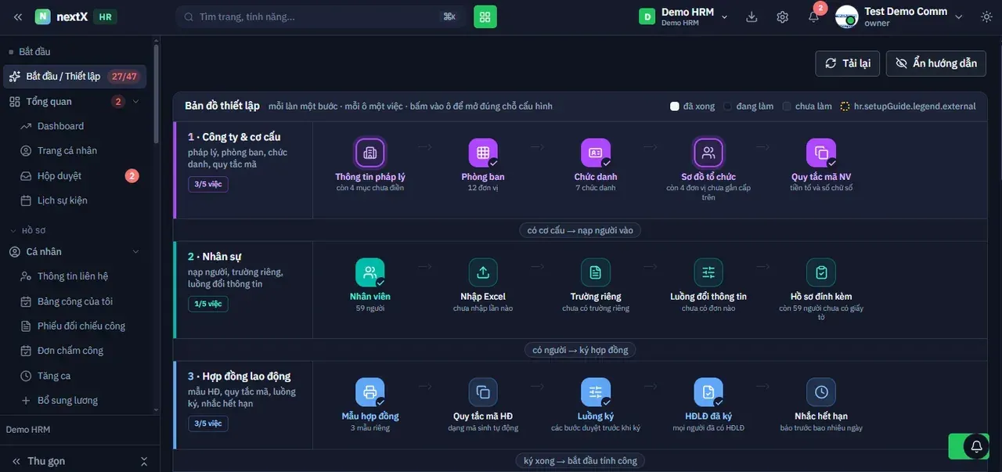
Task: Open Bổ sung lương in the sidebar
Action: tap(67, 400)
